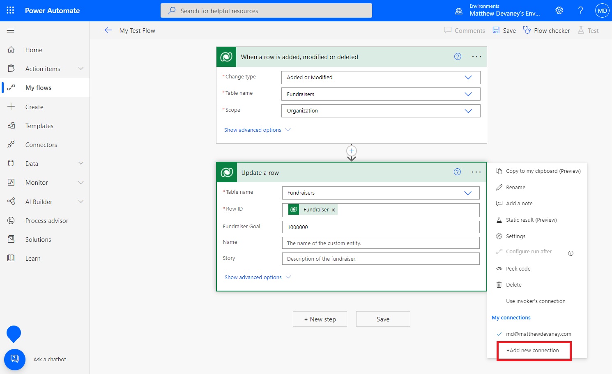Viewport: 612px width, 374px height.
Task: Select Rename from the context menu
Action: pos(515,187)
